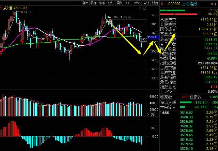
Task: Activate the 画线 draw line tool
Action: tap(120, 3)
